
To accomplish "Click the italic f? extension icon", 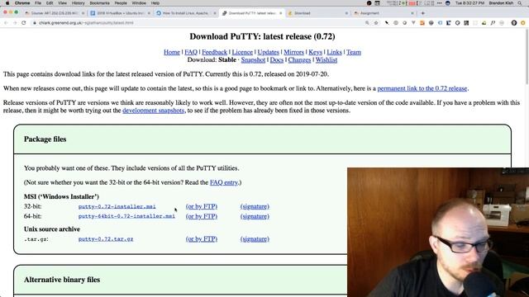I will coord(493,23).
